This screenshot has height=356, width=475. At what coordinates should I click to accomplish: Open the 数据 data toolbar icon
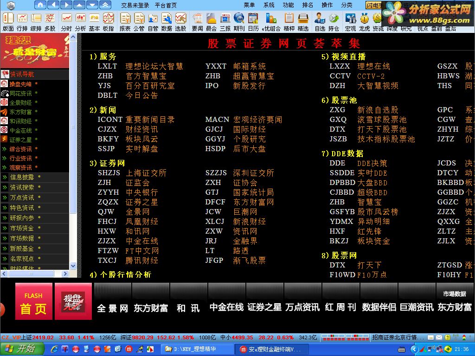[x=167, y=22]
